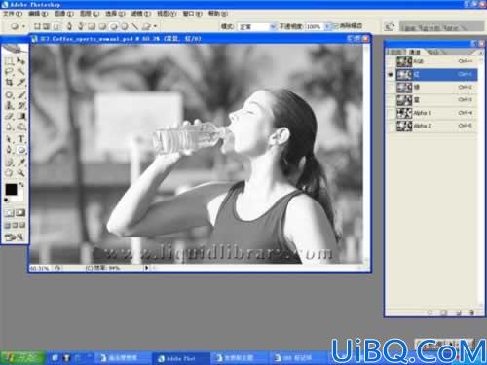Reset default colors small icon
The width and height of the screenshot is (487, 365).
click(x=6, y=201)
